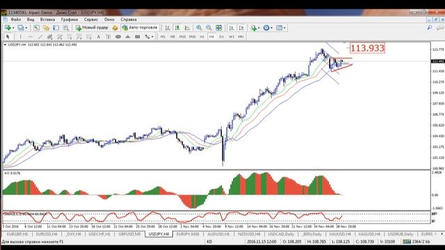Switch to the EURGBP,H1 chart tab
Viewport: 445px width, 250px height.
pos(17,234)
